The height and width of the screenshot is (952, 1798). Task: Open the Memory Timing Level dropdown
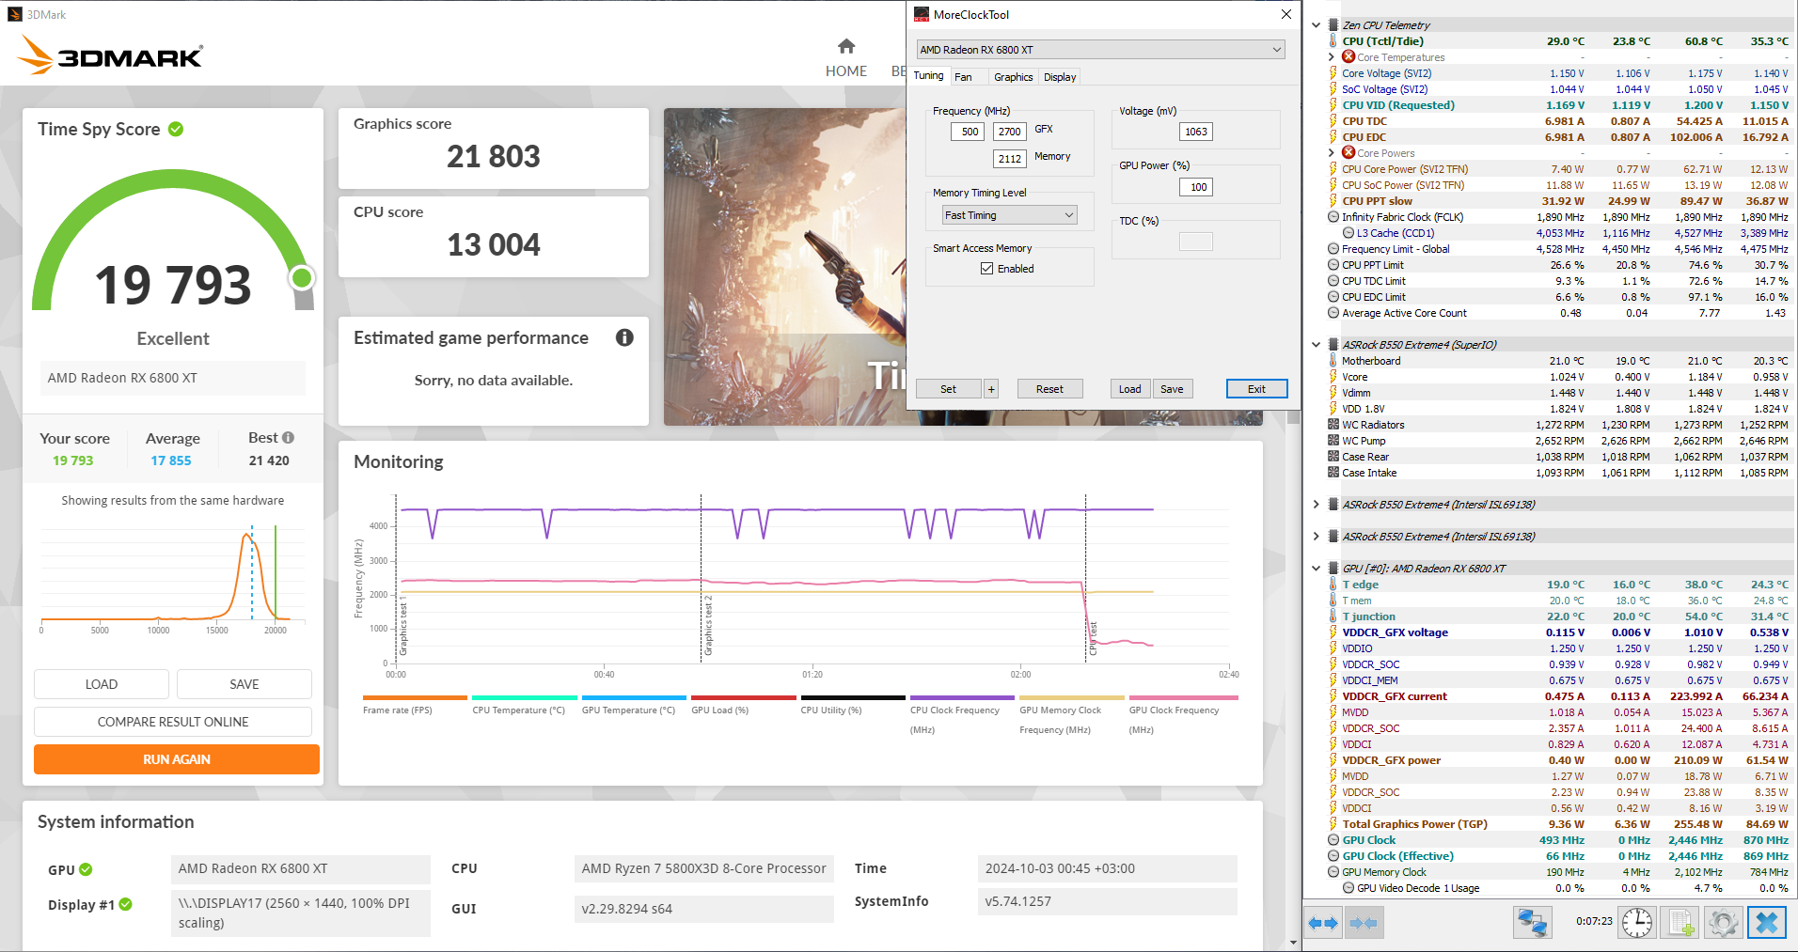pyautogui.click(x=1010, y=215)
